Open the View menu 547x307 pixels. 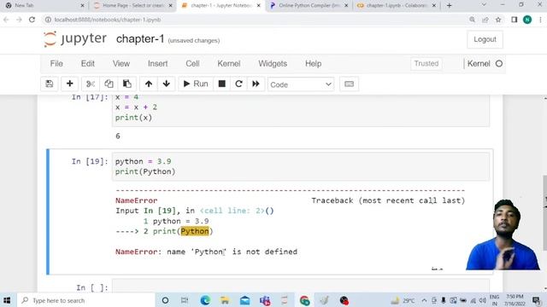click(x=121, y=64)
